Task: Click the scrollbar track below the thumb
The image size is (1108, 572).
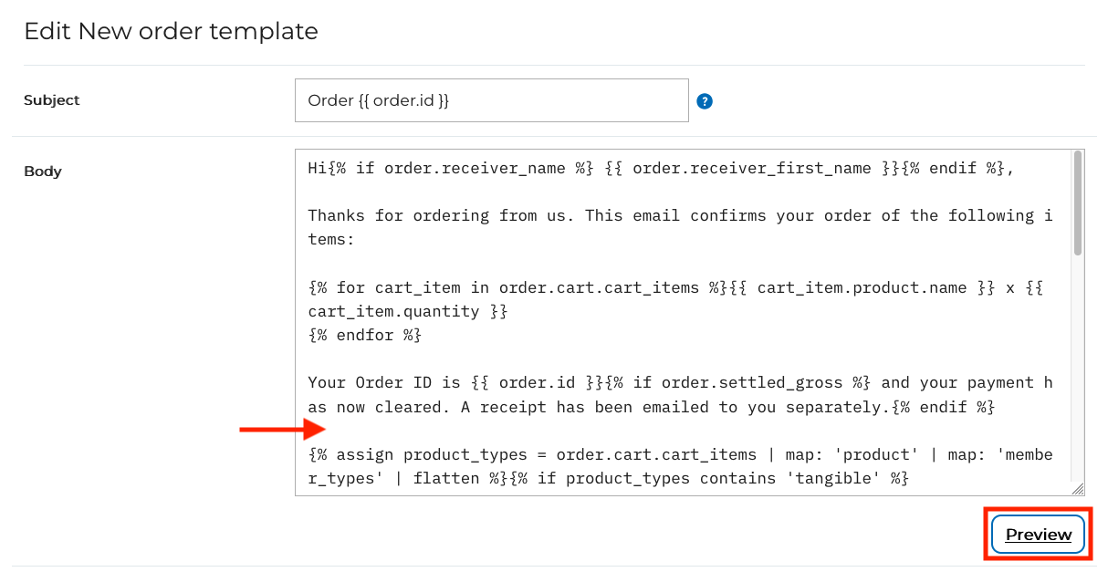Action: tap(1077, 365)
